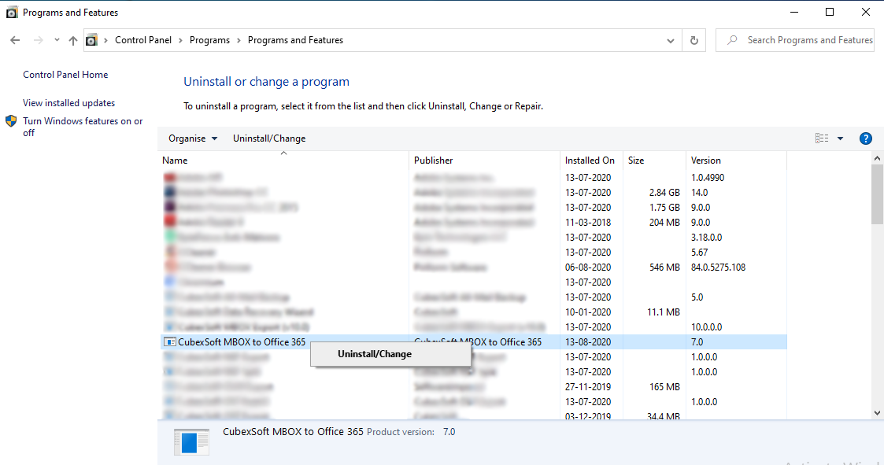The image size is (884, 465).
Task: Open the Control Panel Home link
Action: [x=65, y=75]
